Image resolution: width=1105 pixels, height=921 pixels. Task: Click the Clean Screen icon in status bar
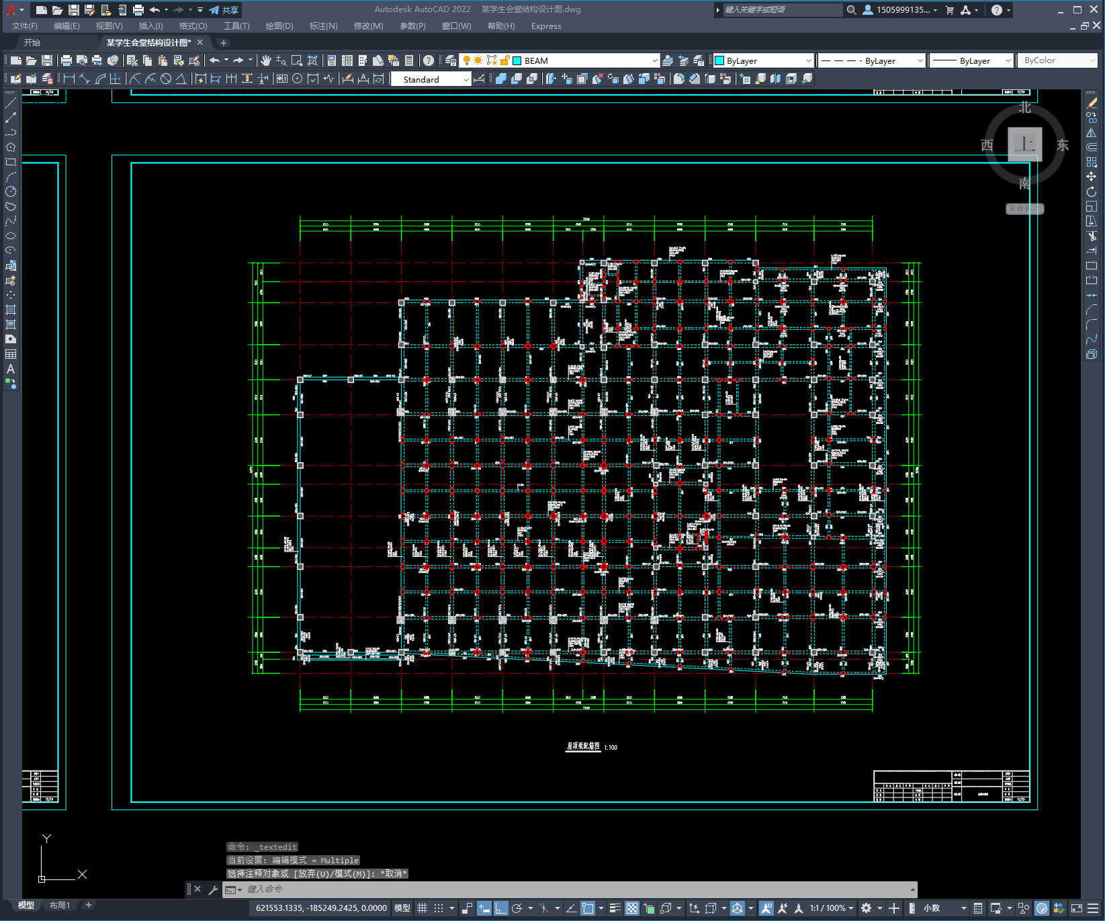(x=1076, y=908)
